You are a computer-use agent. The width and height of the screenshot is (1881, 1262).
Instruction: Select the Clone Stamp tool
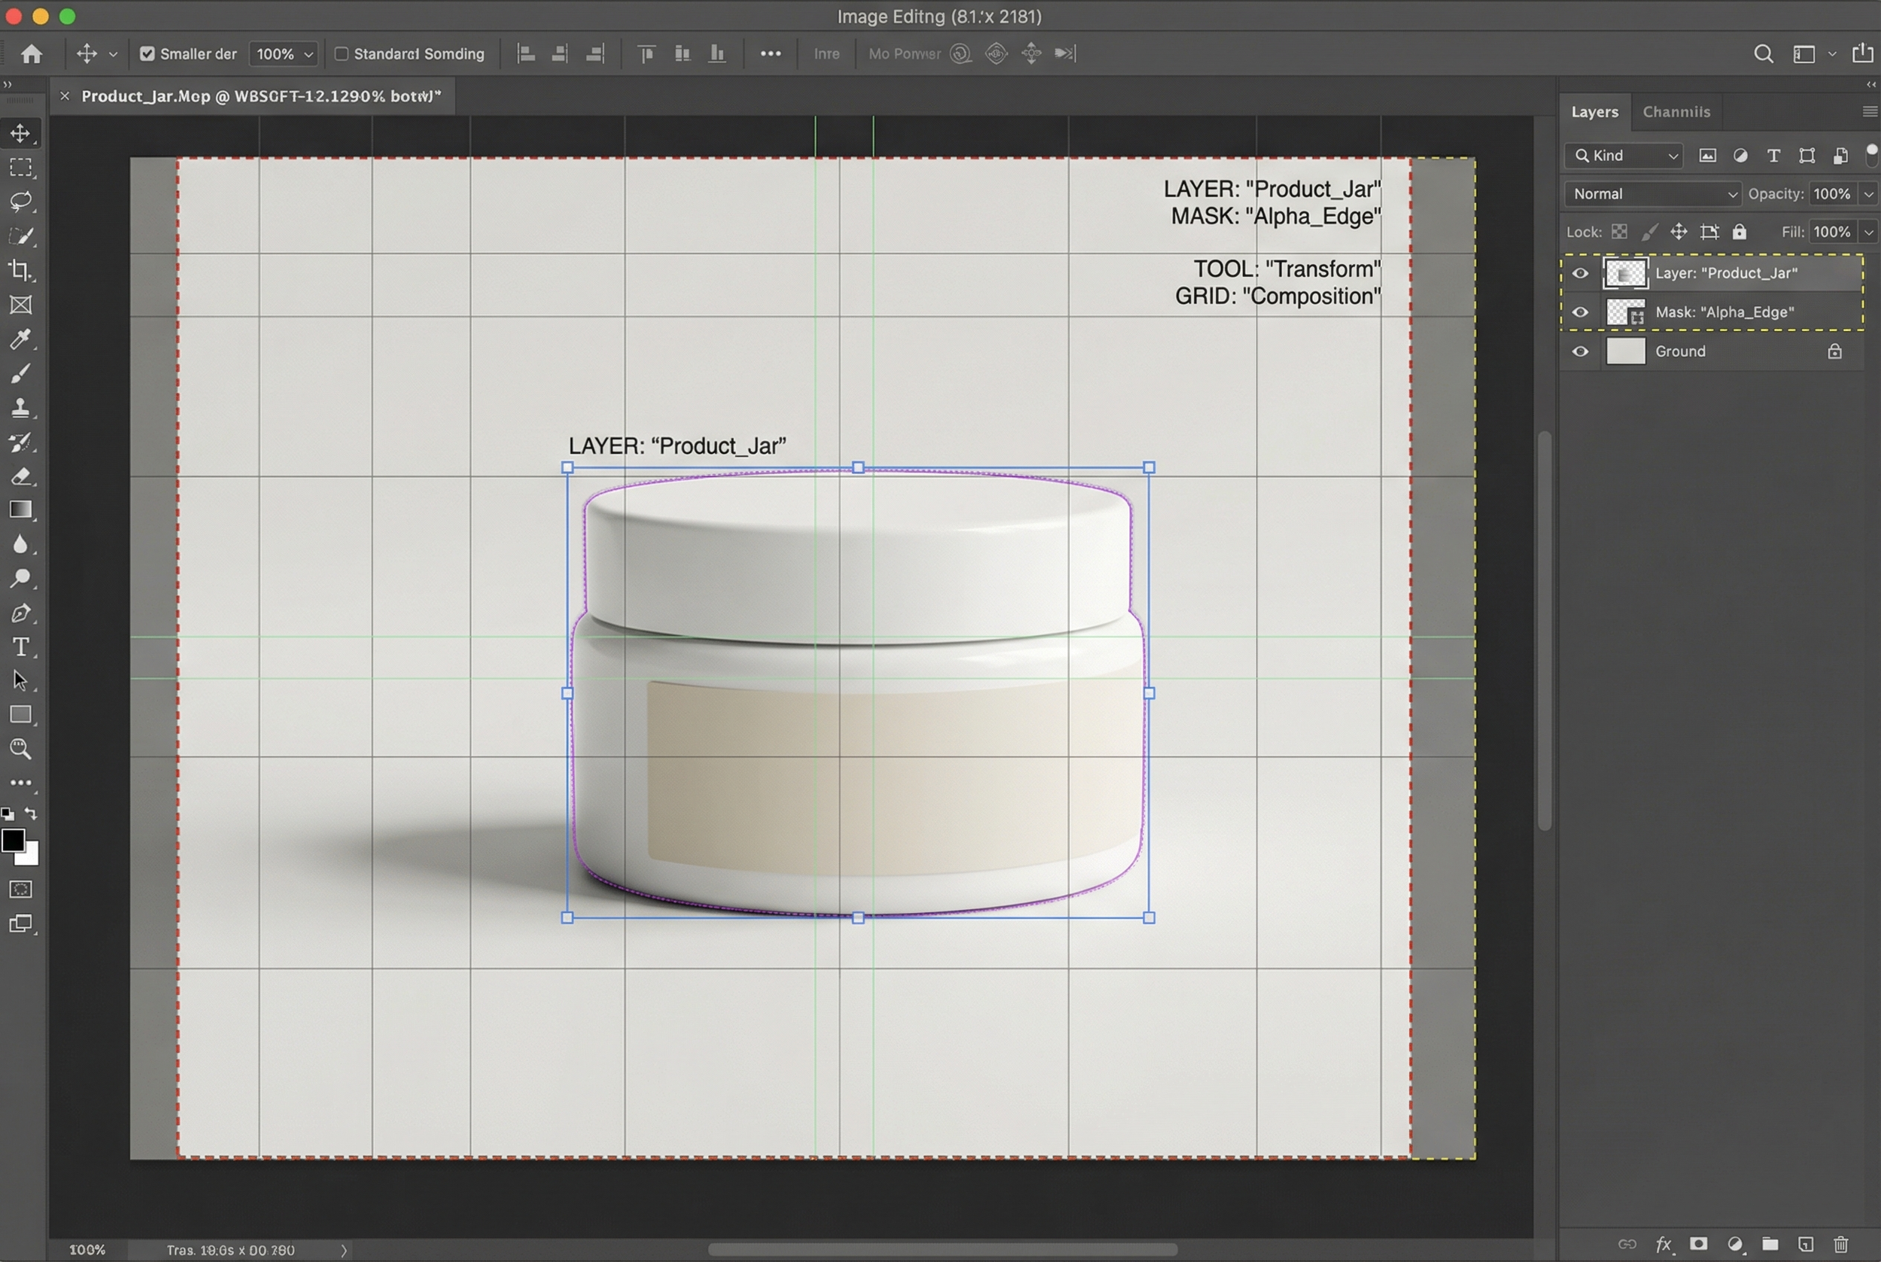[x=21, y=408]
